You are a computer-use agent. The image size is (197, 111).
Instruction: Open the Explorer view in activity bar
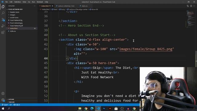pos(3,6)
